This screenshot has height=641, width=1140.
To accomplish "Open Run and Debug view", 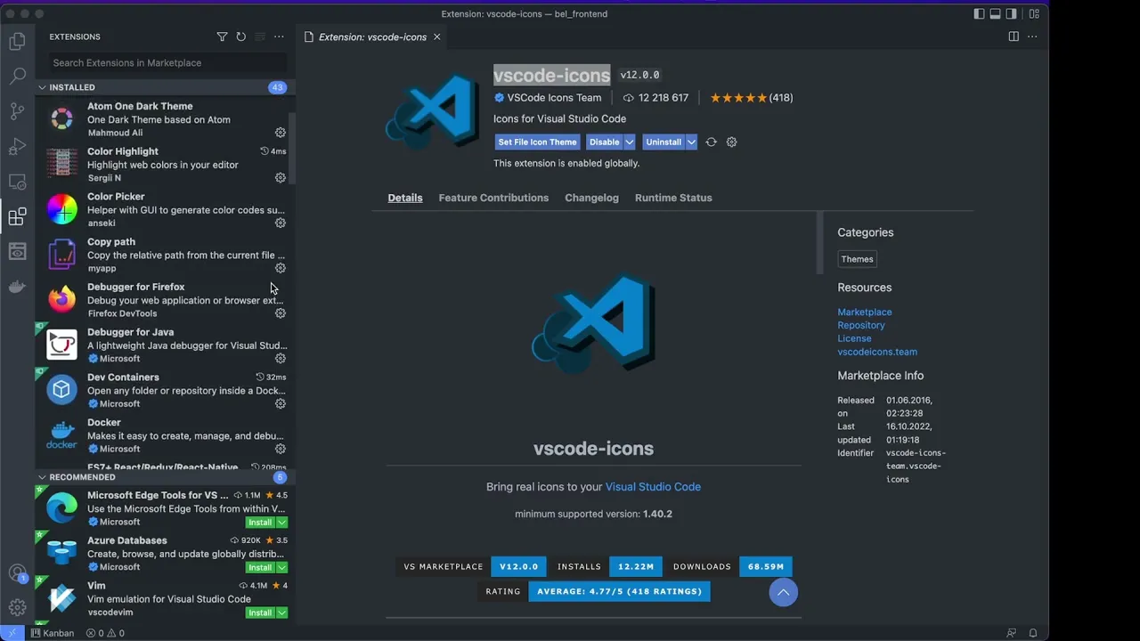I will [x=17, y=147].
